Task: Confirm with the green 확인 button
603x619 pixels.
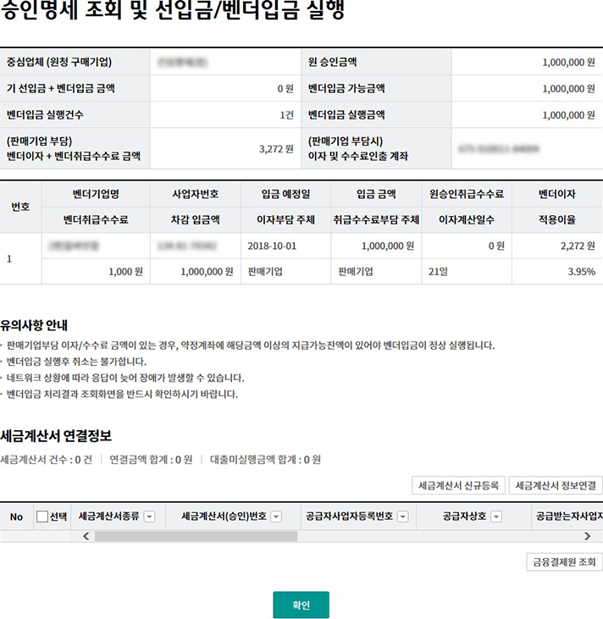Action: (x=301, y=605)
